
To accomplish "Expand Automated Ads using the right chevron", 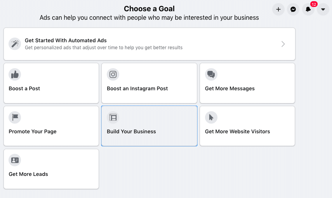I will point(283,44).
